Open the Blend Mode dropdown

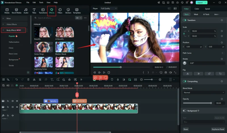click(x=204, y=92)
